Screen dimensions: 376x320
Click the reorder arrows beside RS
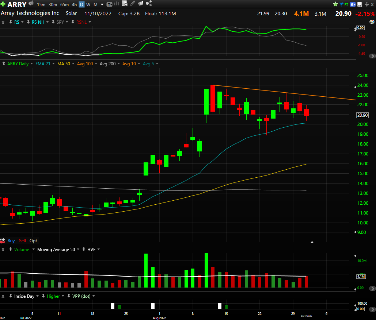coord(11,22)
